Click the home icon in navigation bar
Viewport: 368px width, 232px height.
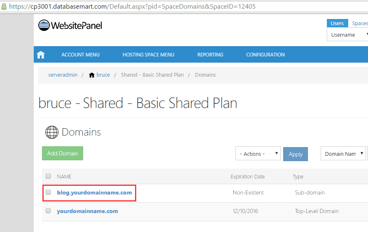pyautogui.click(x=41, y=54)
